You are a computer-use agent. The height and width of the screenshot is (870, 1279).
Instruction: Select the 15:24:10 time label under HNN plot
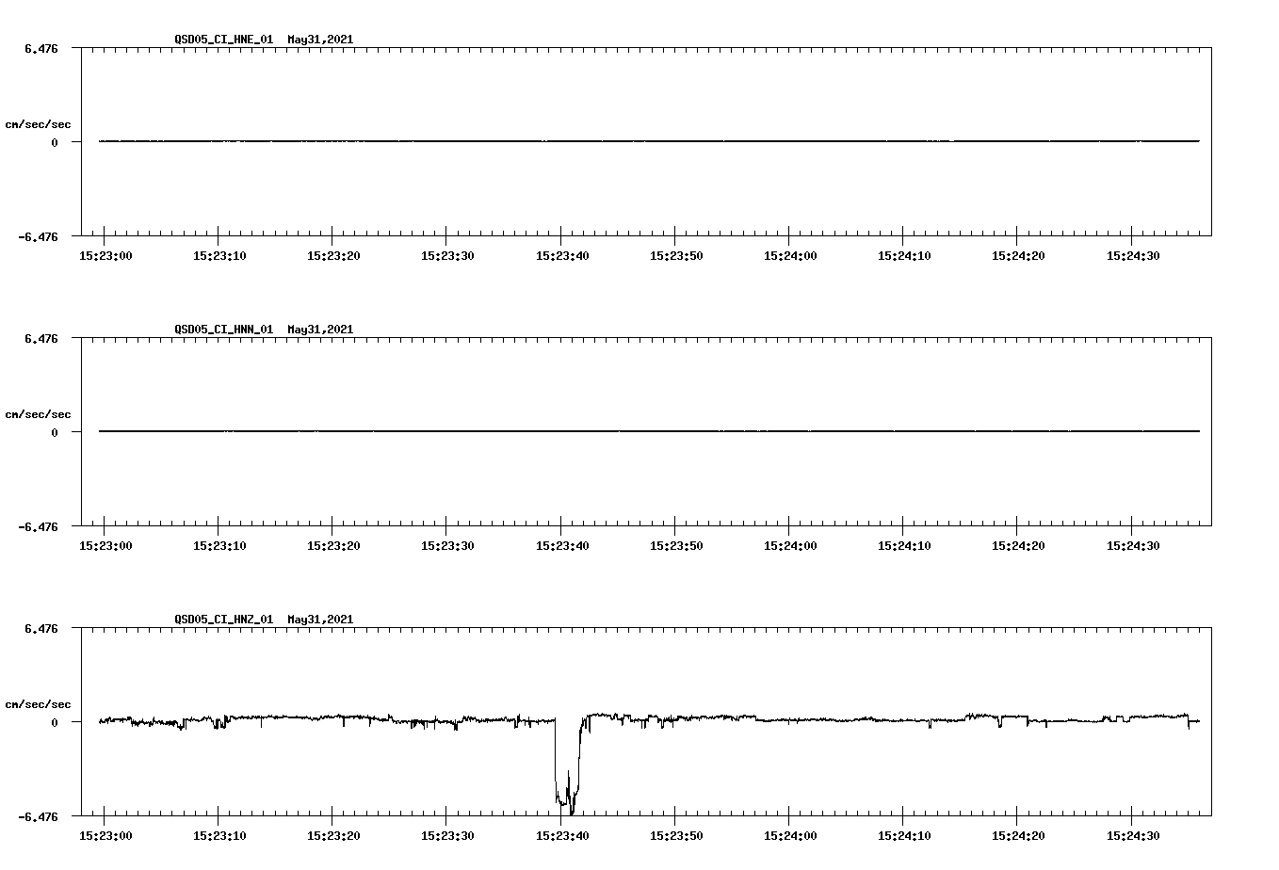point(903,545)
